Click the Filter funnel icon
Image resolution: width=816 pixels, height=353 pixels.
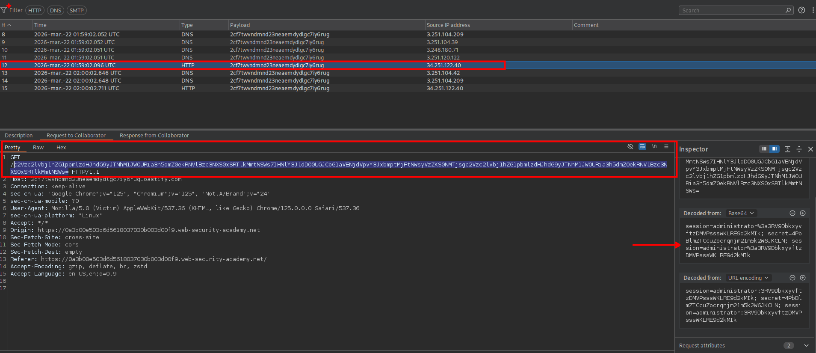point(4,10)
